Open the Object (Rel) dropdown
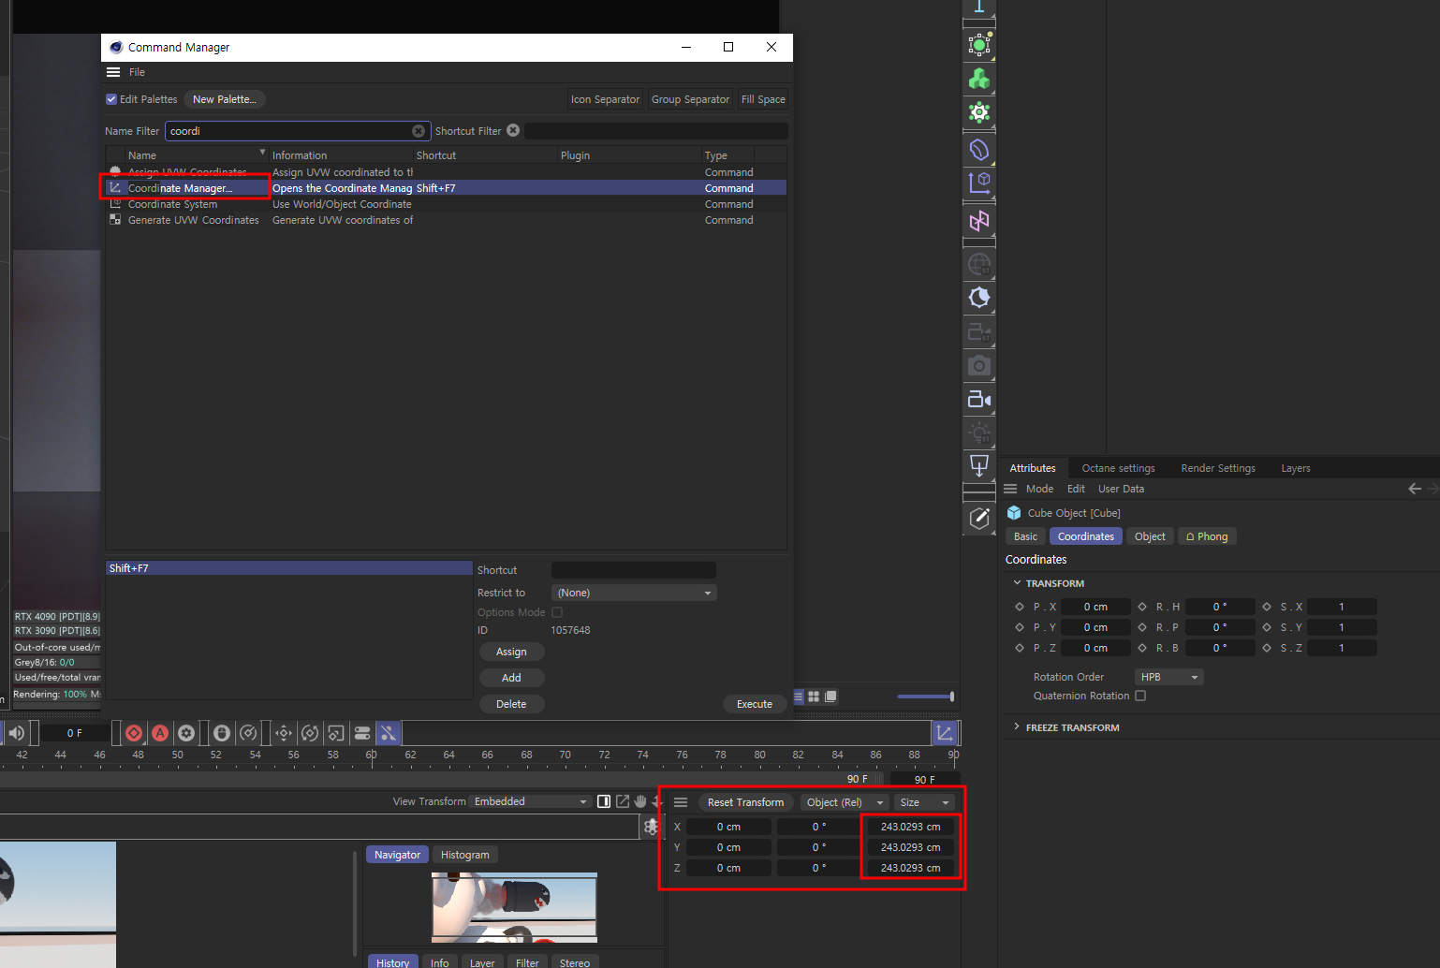Image resolution: width=1440 pixels, height=968 pixels. 845,802
